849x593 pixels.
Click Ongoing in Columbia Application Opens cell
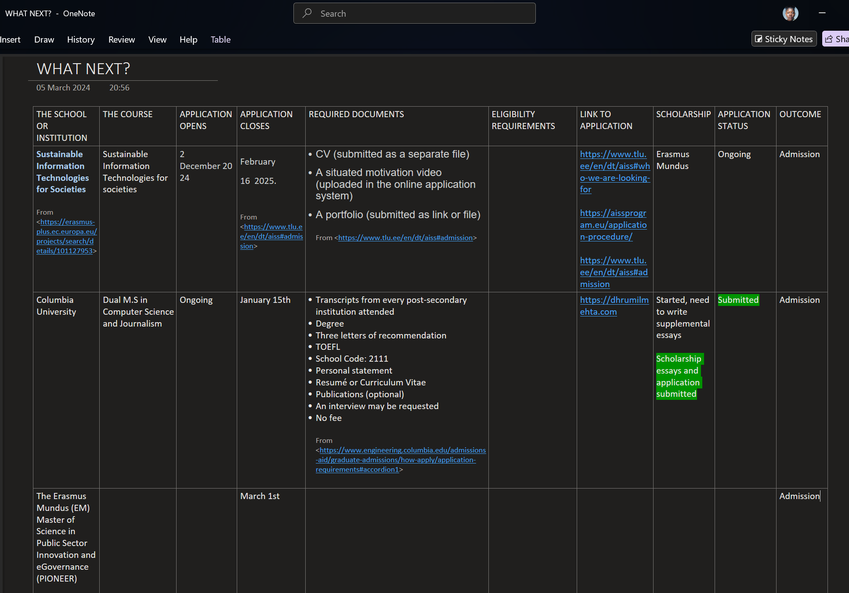click(x=196, y=300)
